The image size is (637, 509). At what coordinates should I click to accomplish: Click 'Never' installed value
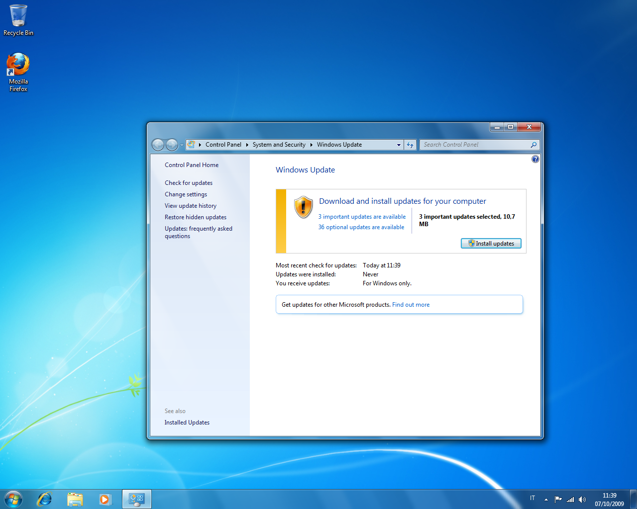[x=370, y=274]
